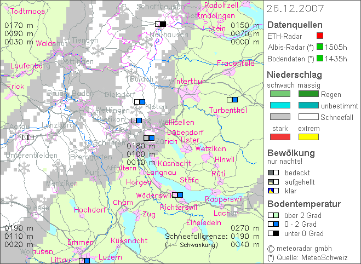Click the Albis-Radar green status square
Viewport: 361px width, 264px height.
click(x=320, y=47)
